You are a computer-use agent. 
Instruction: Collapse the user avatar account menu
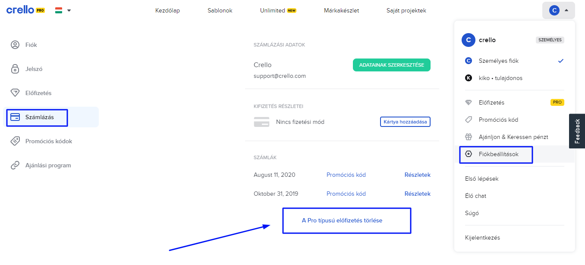click(558, 10)
